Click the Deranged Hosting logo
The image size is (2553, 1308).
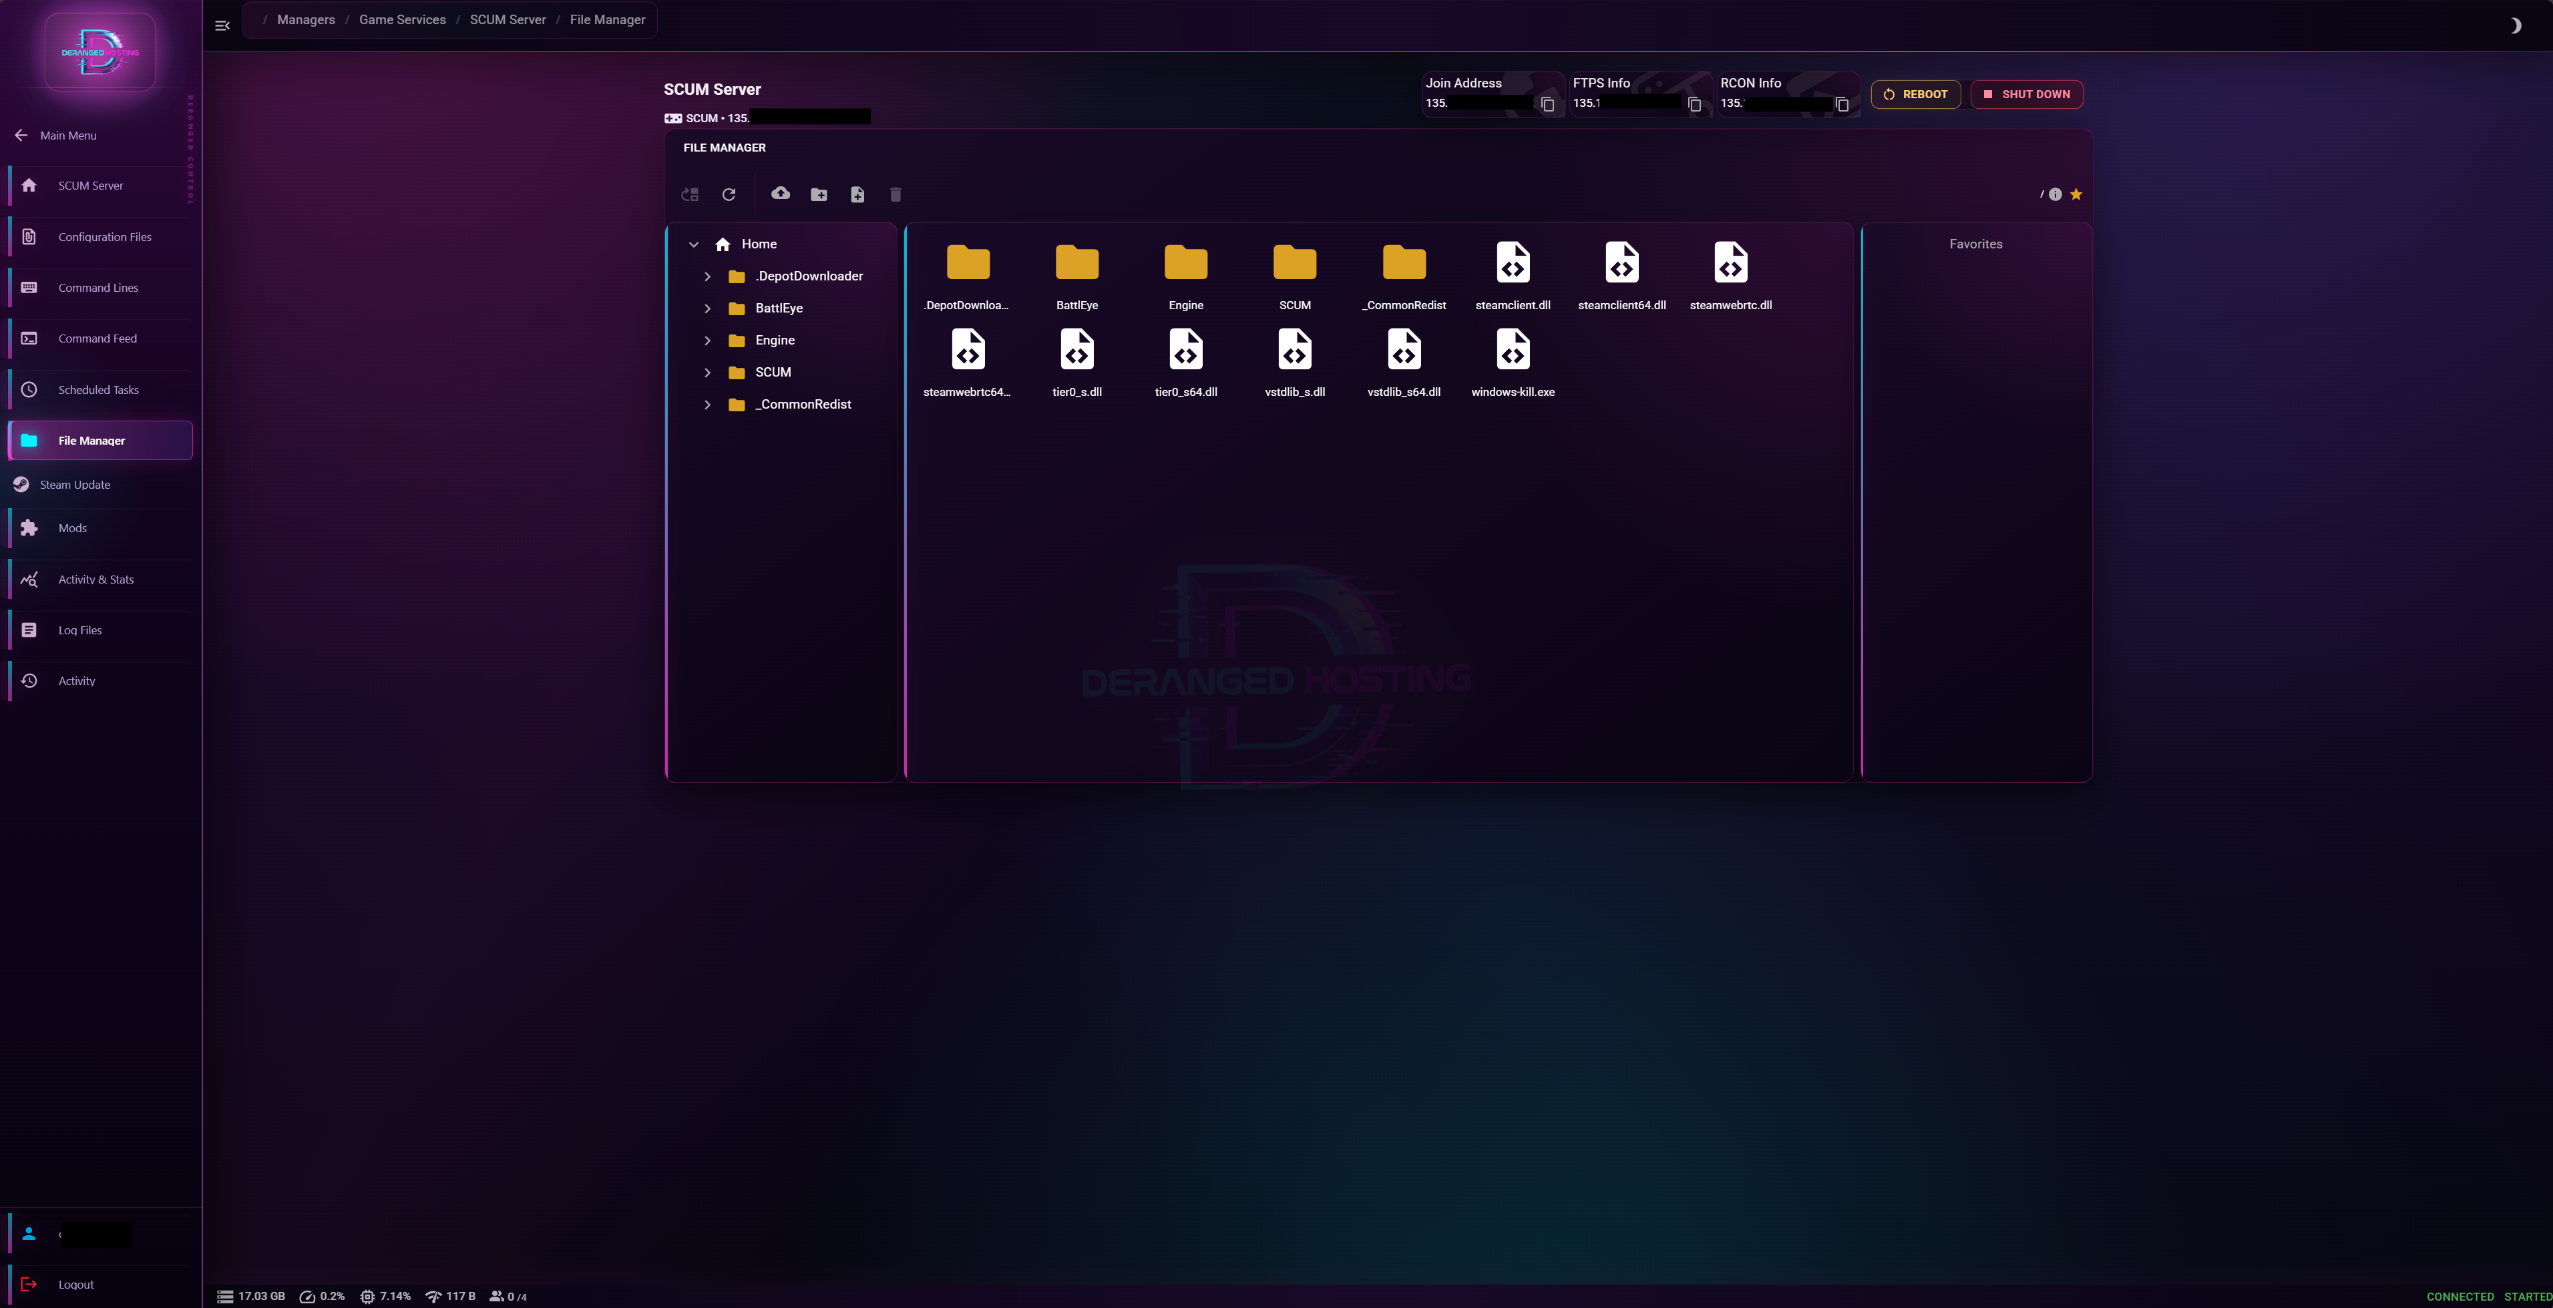click(x=100, y=51)
